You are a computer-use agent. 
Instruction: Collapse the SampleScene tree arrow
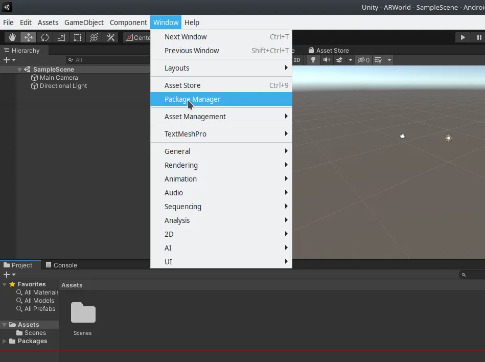pos(19,70)
